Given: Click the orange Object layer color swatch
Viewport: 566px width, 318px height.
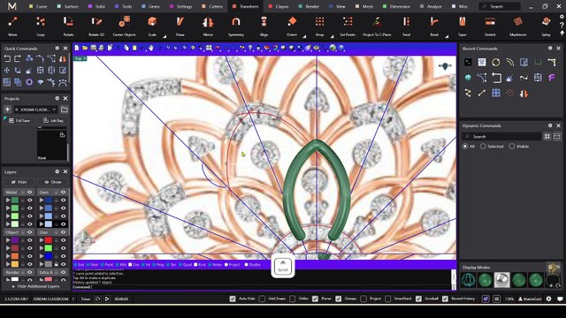Looking at the screenshot, I should click(x=15, y=256).
